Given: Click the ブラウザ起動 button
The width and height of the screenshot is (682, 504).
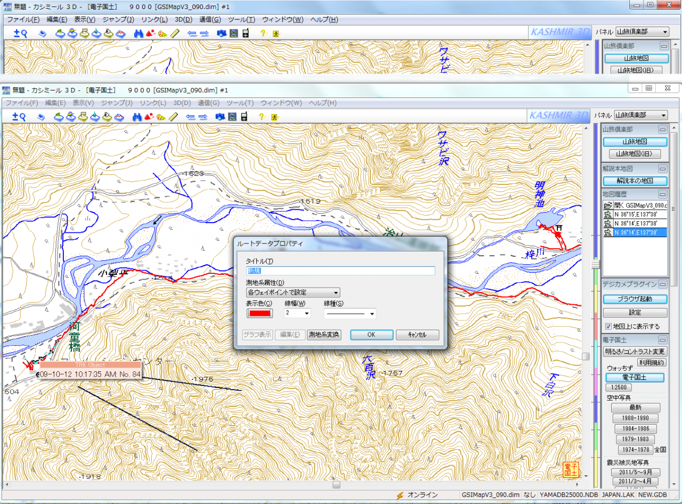Looking at the screenshot, I should pyautogui.click(x=635, y=299).
